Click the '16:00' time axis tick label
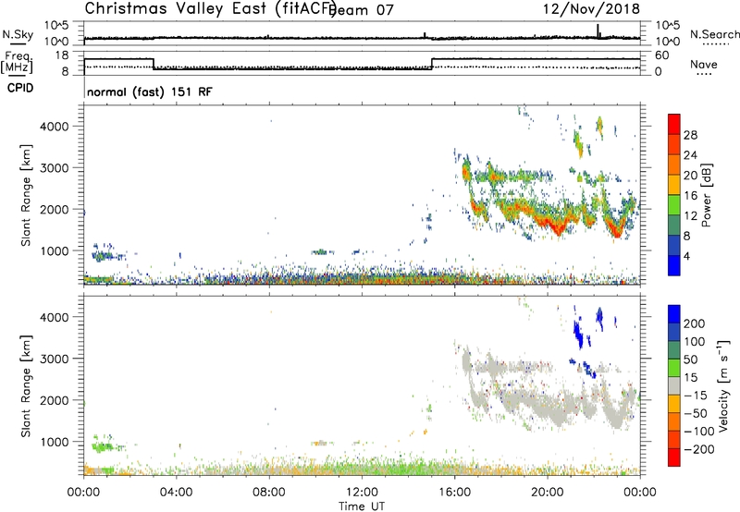 tap(454, 493)
